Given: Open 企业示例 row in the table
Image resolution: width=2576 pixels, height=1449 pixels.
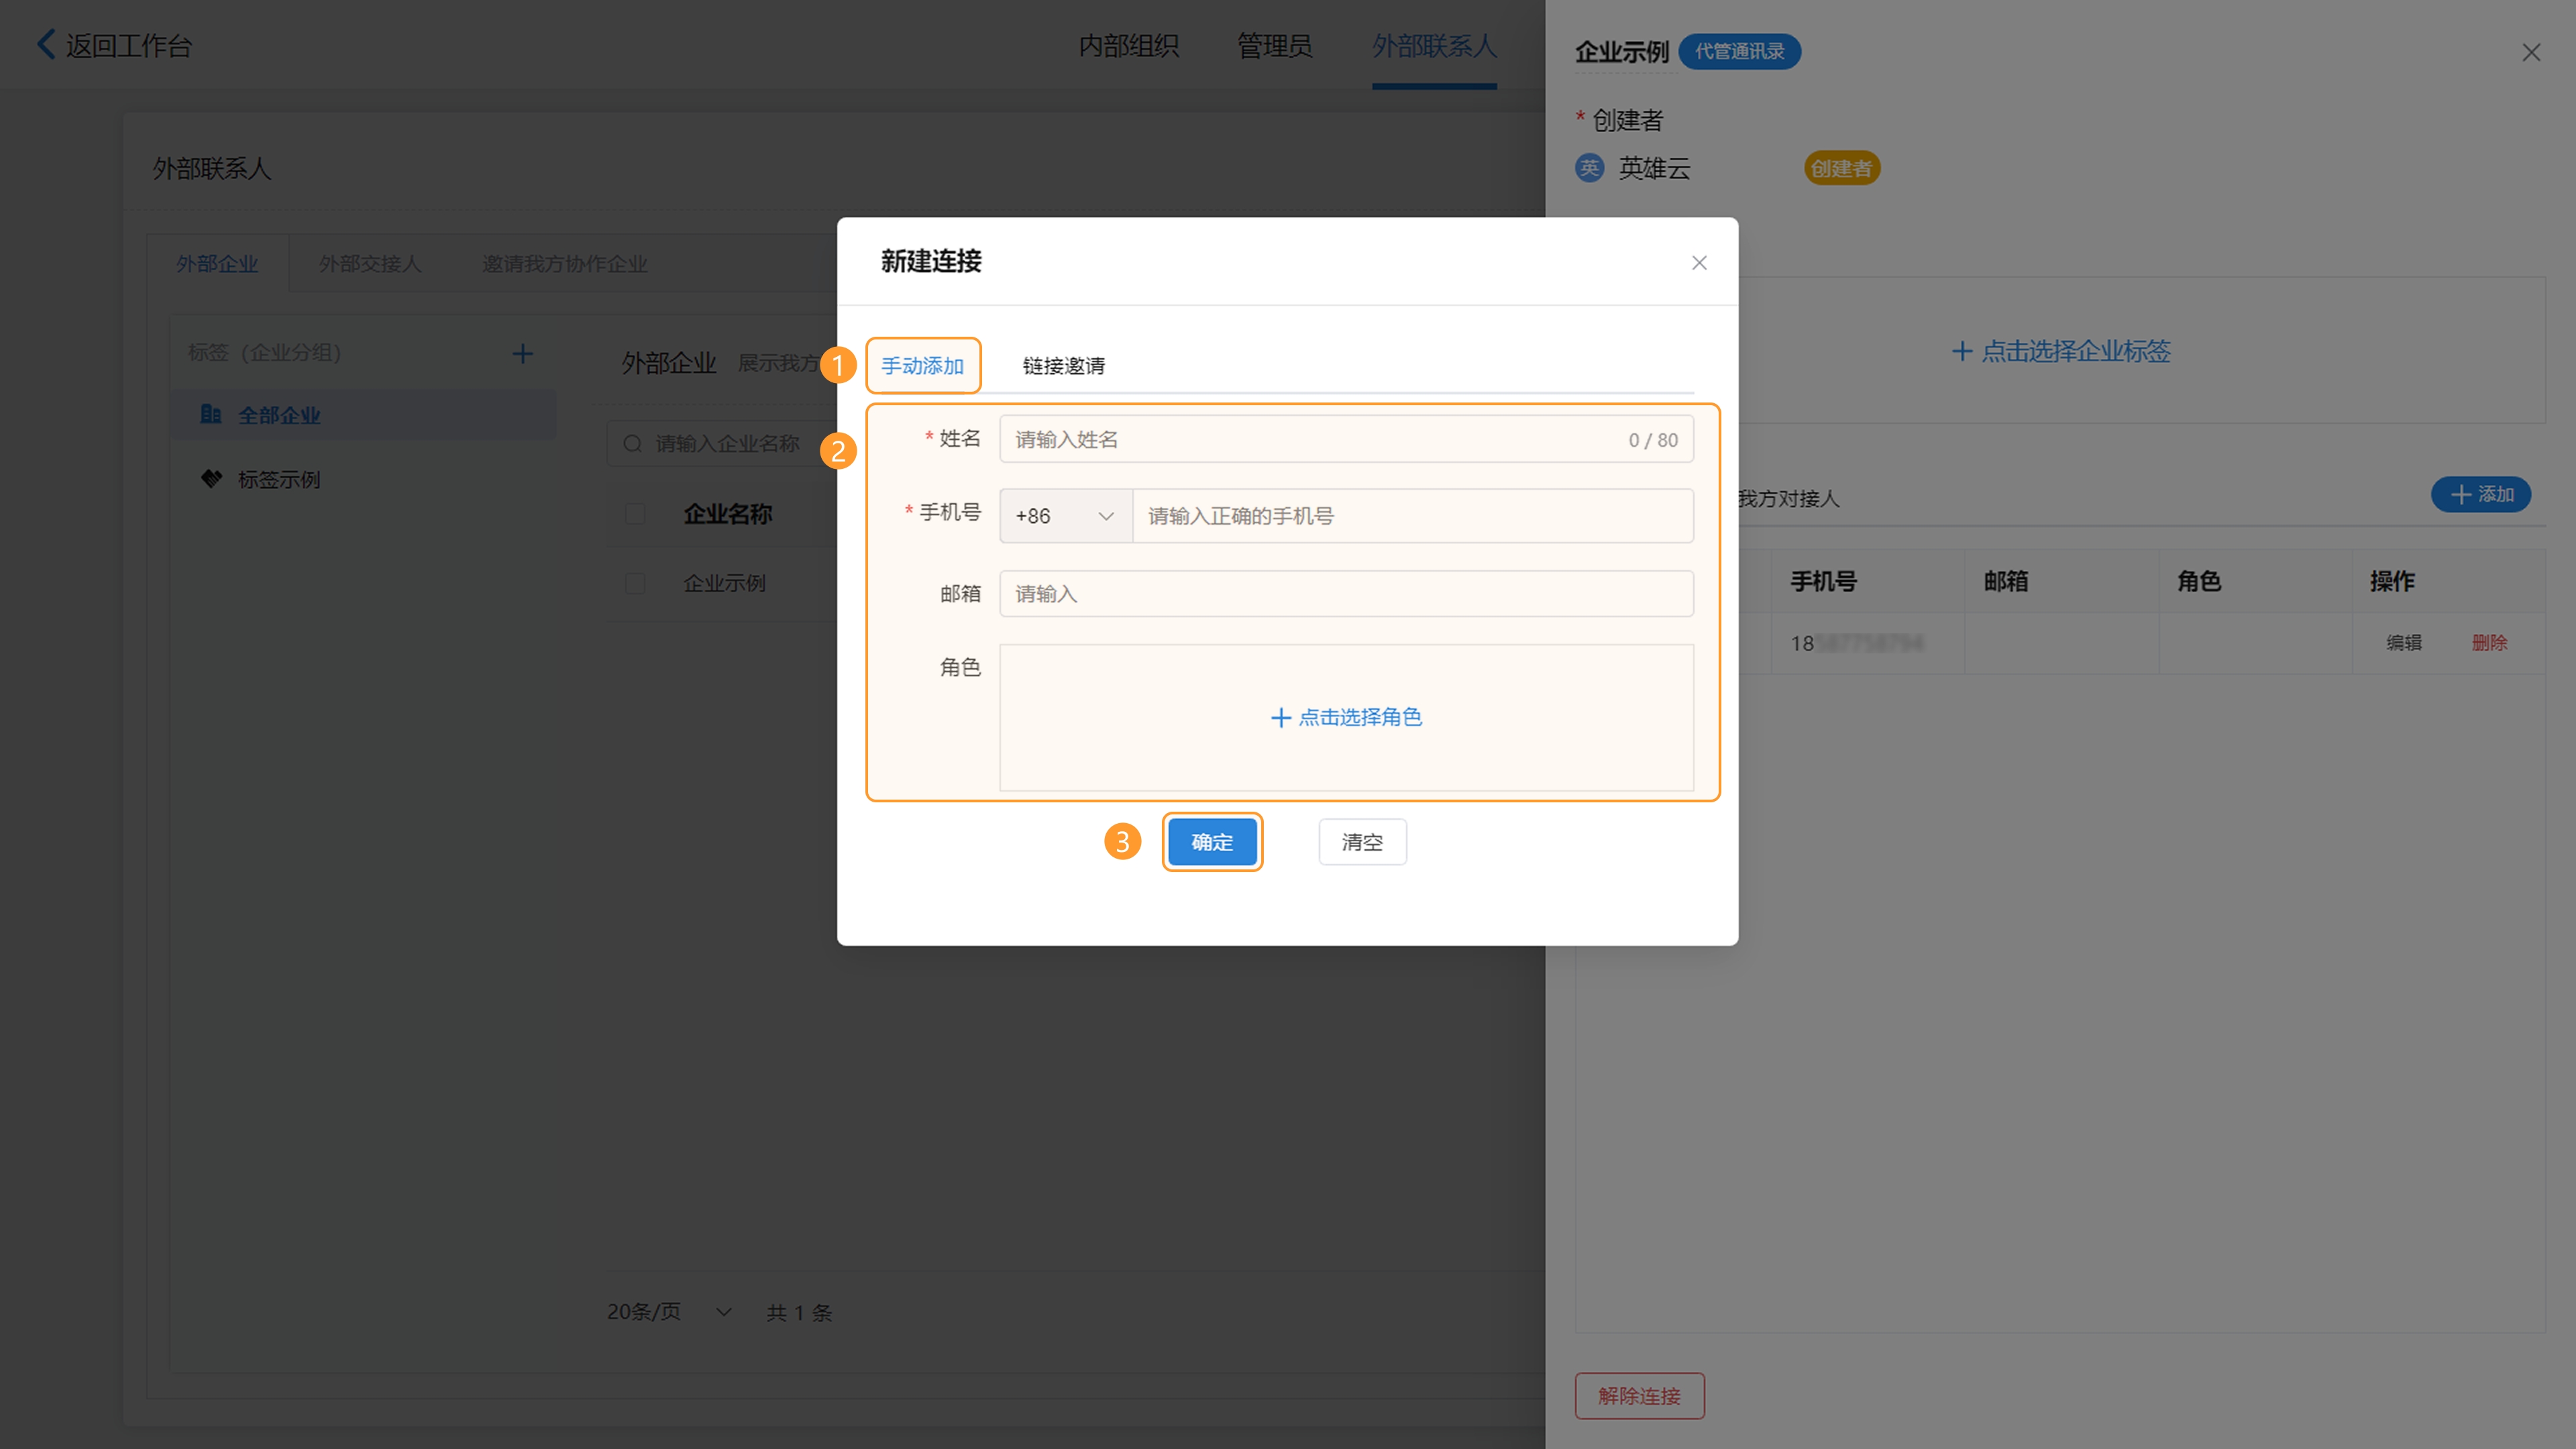Looking at the screenshot, I should click(724, 583).
